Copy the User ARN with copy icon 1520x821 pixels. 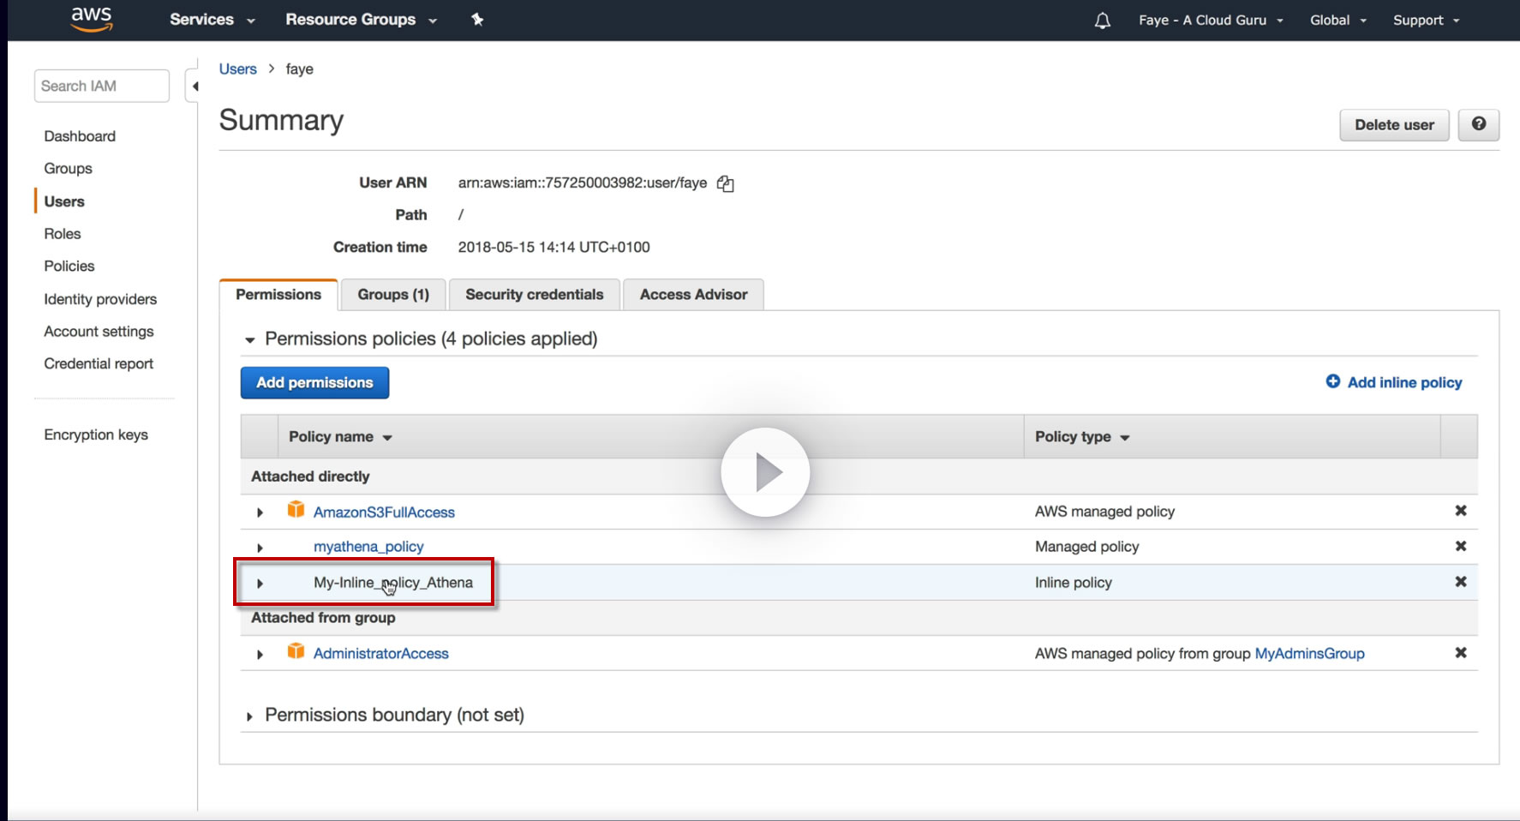point(726,183)
